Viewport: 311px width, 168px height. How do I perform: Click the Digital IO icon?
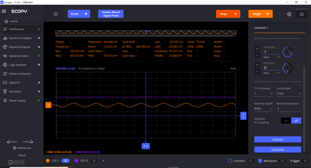coord(5,82)
